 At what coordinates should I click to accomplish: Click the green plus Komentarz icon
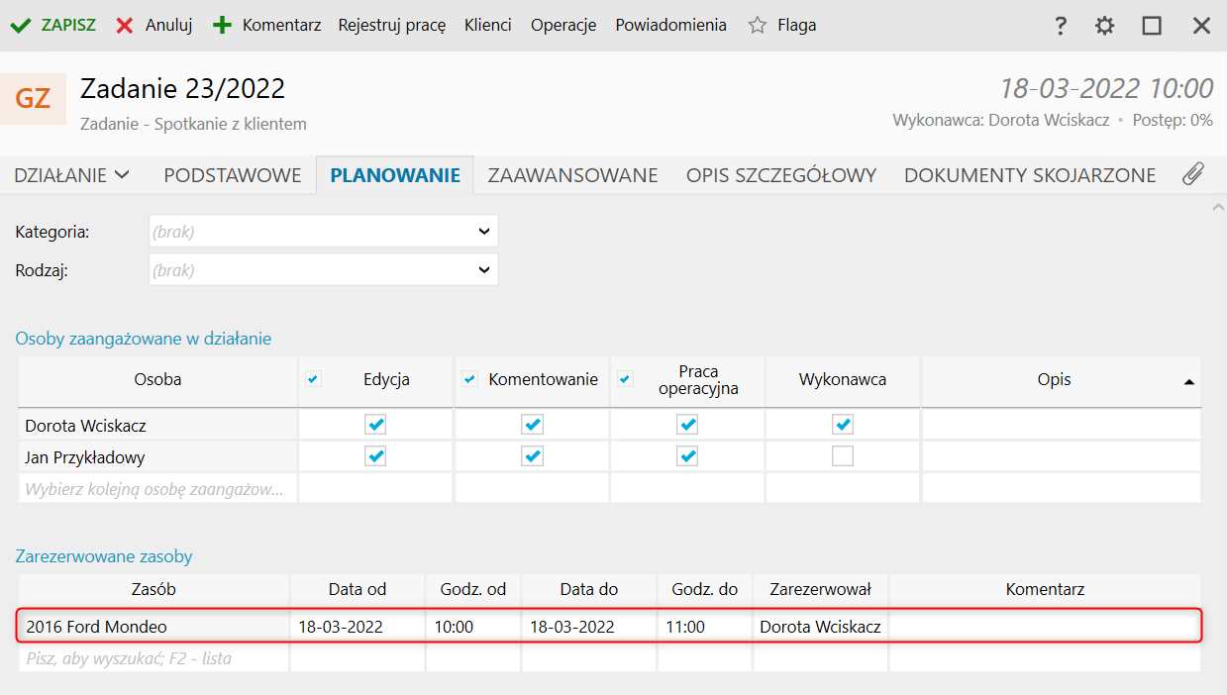223,26
